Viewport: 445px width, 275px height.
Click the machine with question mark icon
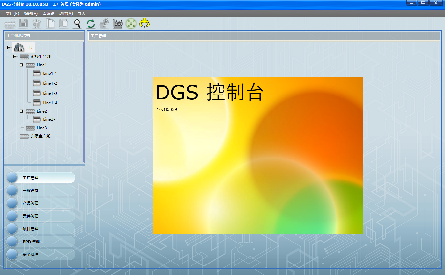click(104, 23)
